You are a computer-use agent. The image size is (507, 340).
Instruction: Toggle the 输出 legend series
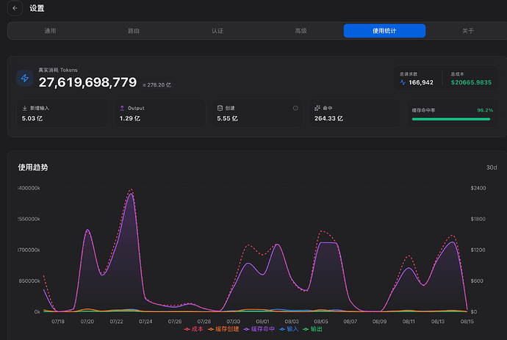[313, 329]
